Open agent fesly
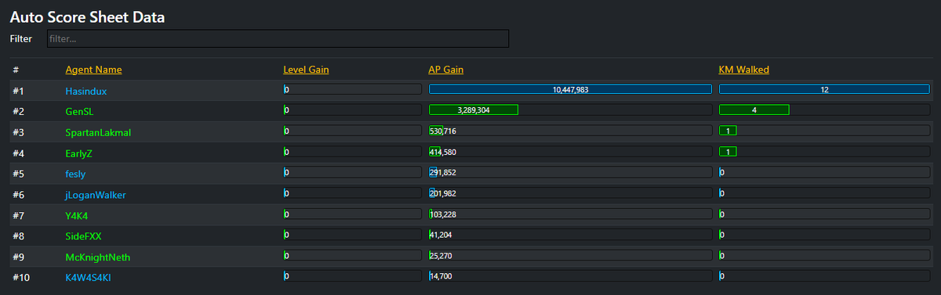The image size is (941, 295). pyautogui.click(x=75, y=174)
